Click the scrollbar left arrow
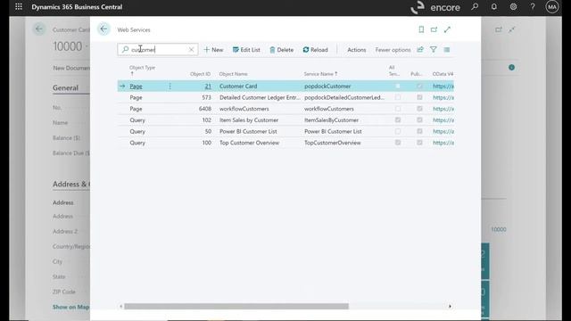Image resolution: width=571 pixels, height=321 pixels. 121,307
